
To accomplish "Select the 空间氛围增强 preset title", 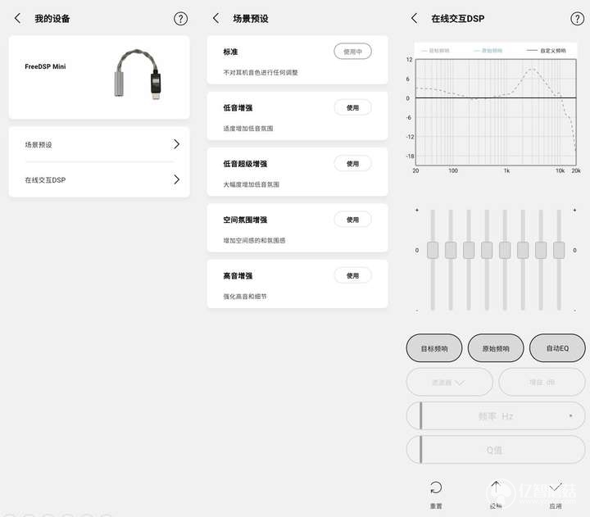I will pyautogui.click(x=245, y=220).
